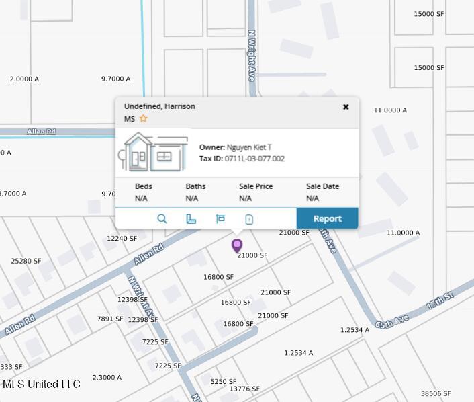The height and width of the screenshot is (402, 474).
Task: Click the parcel boundary L-shaped icon
Action: pyautogui.click(x=191, y=218)
